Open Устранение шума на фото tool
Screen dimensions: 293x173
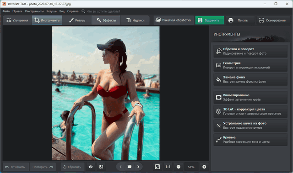250,126
